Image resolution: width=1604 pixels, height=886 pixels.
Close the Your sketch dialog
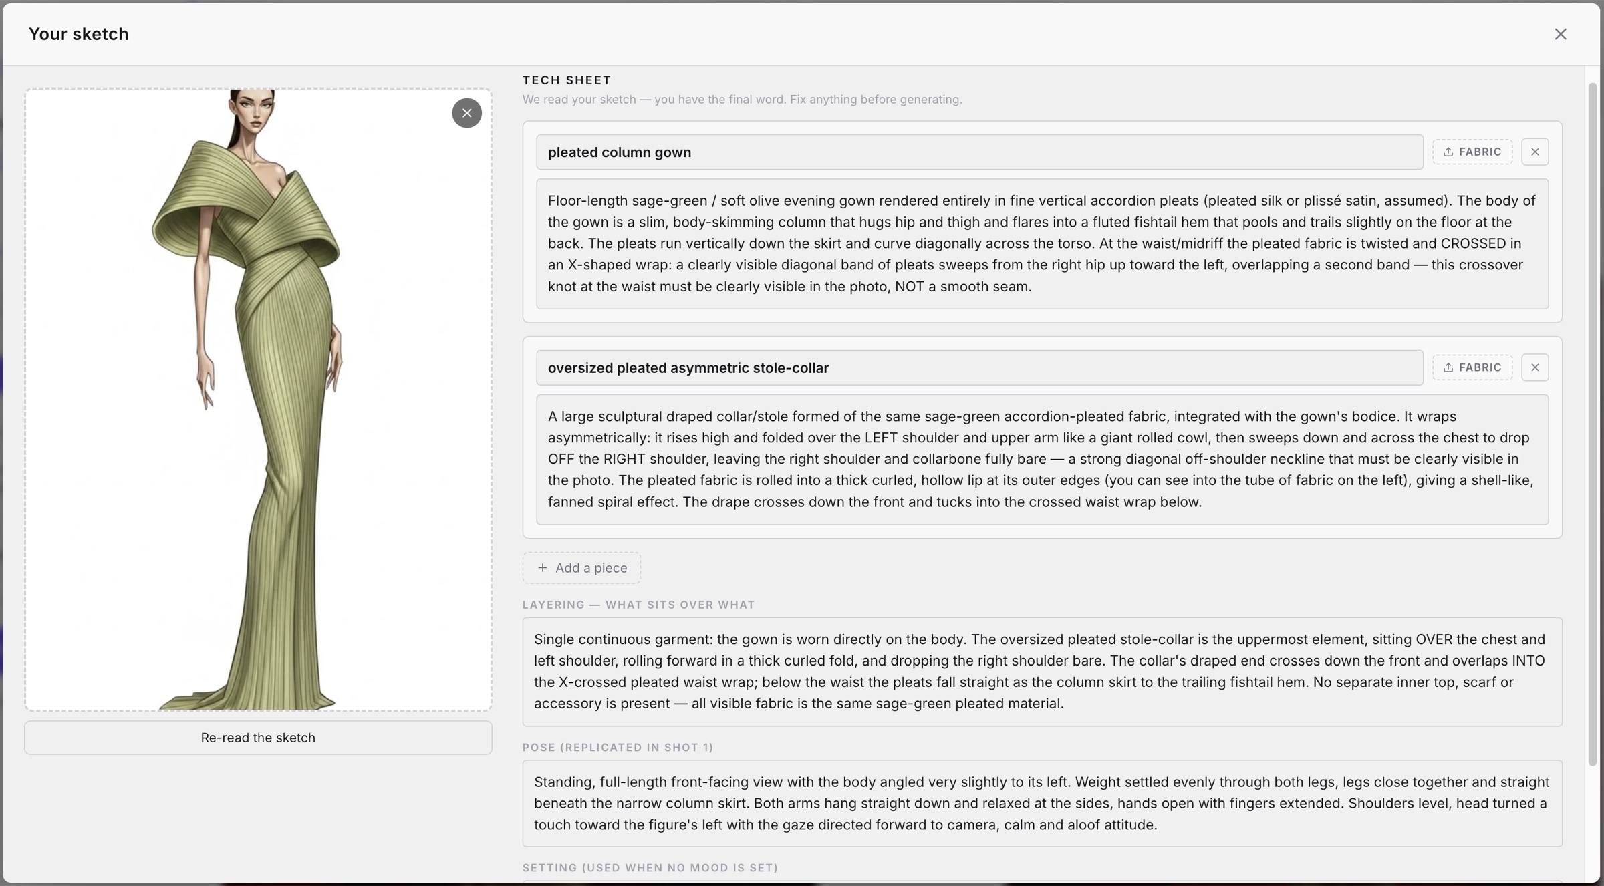pyautogui.click(x=1561, y=34)
